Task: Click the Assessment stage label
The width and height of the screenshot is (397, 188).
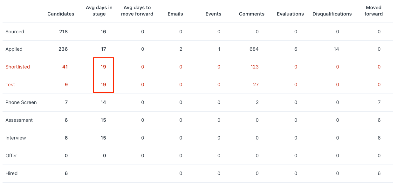Action: (x=19, y=120)
